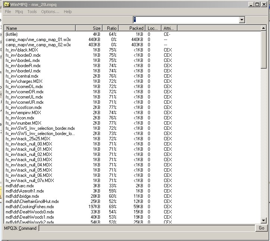Image resolution: width=270 pixels, height=241 pixels.
Task: Select mdl\dd\Azeroth1.mdx file
Action: pos(25,191)
